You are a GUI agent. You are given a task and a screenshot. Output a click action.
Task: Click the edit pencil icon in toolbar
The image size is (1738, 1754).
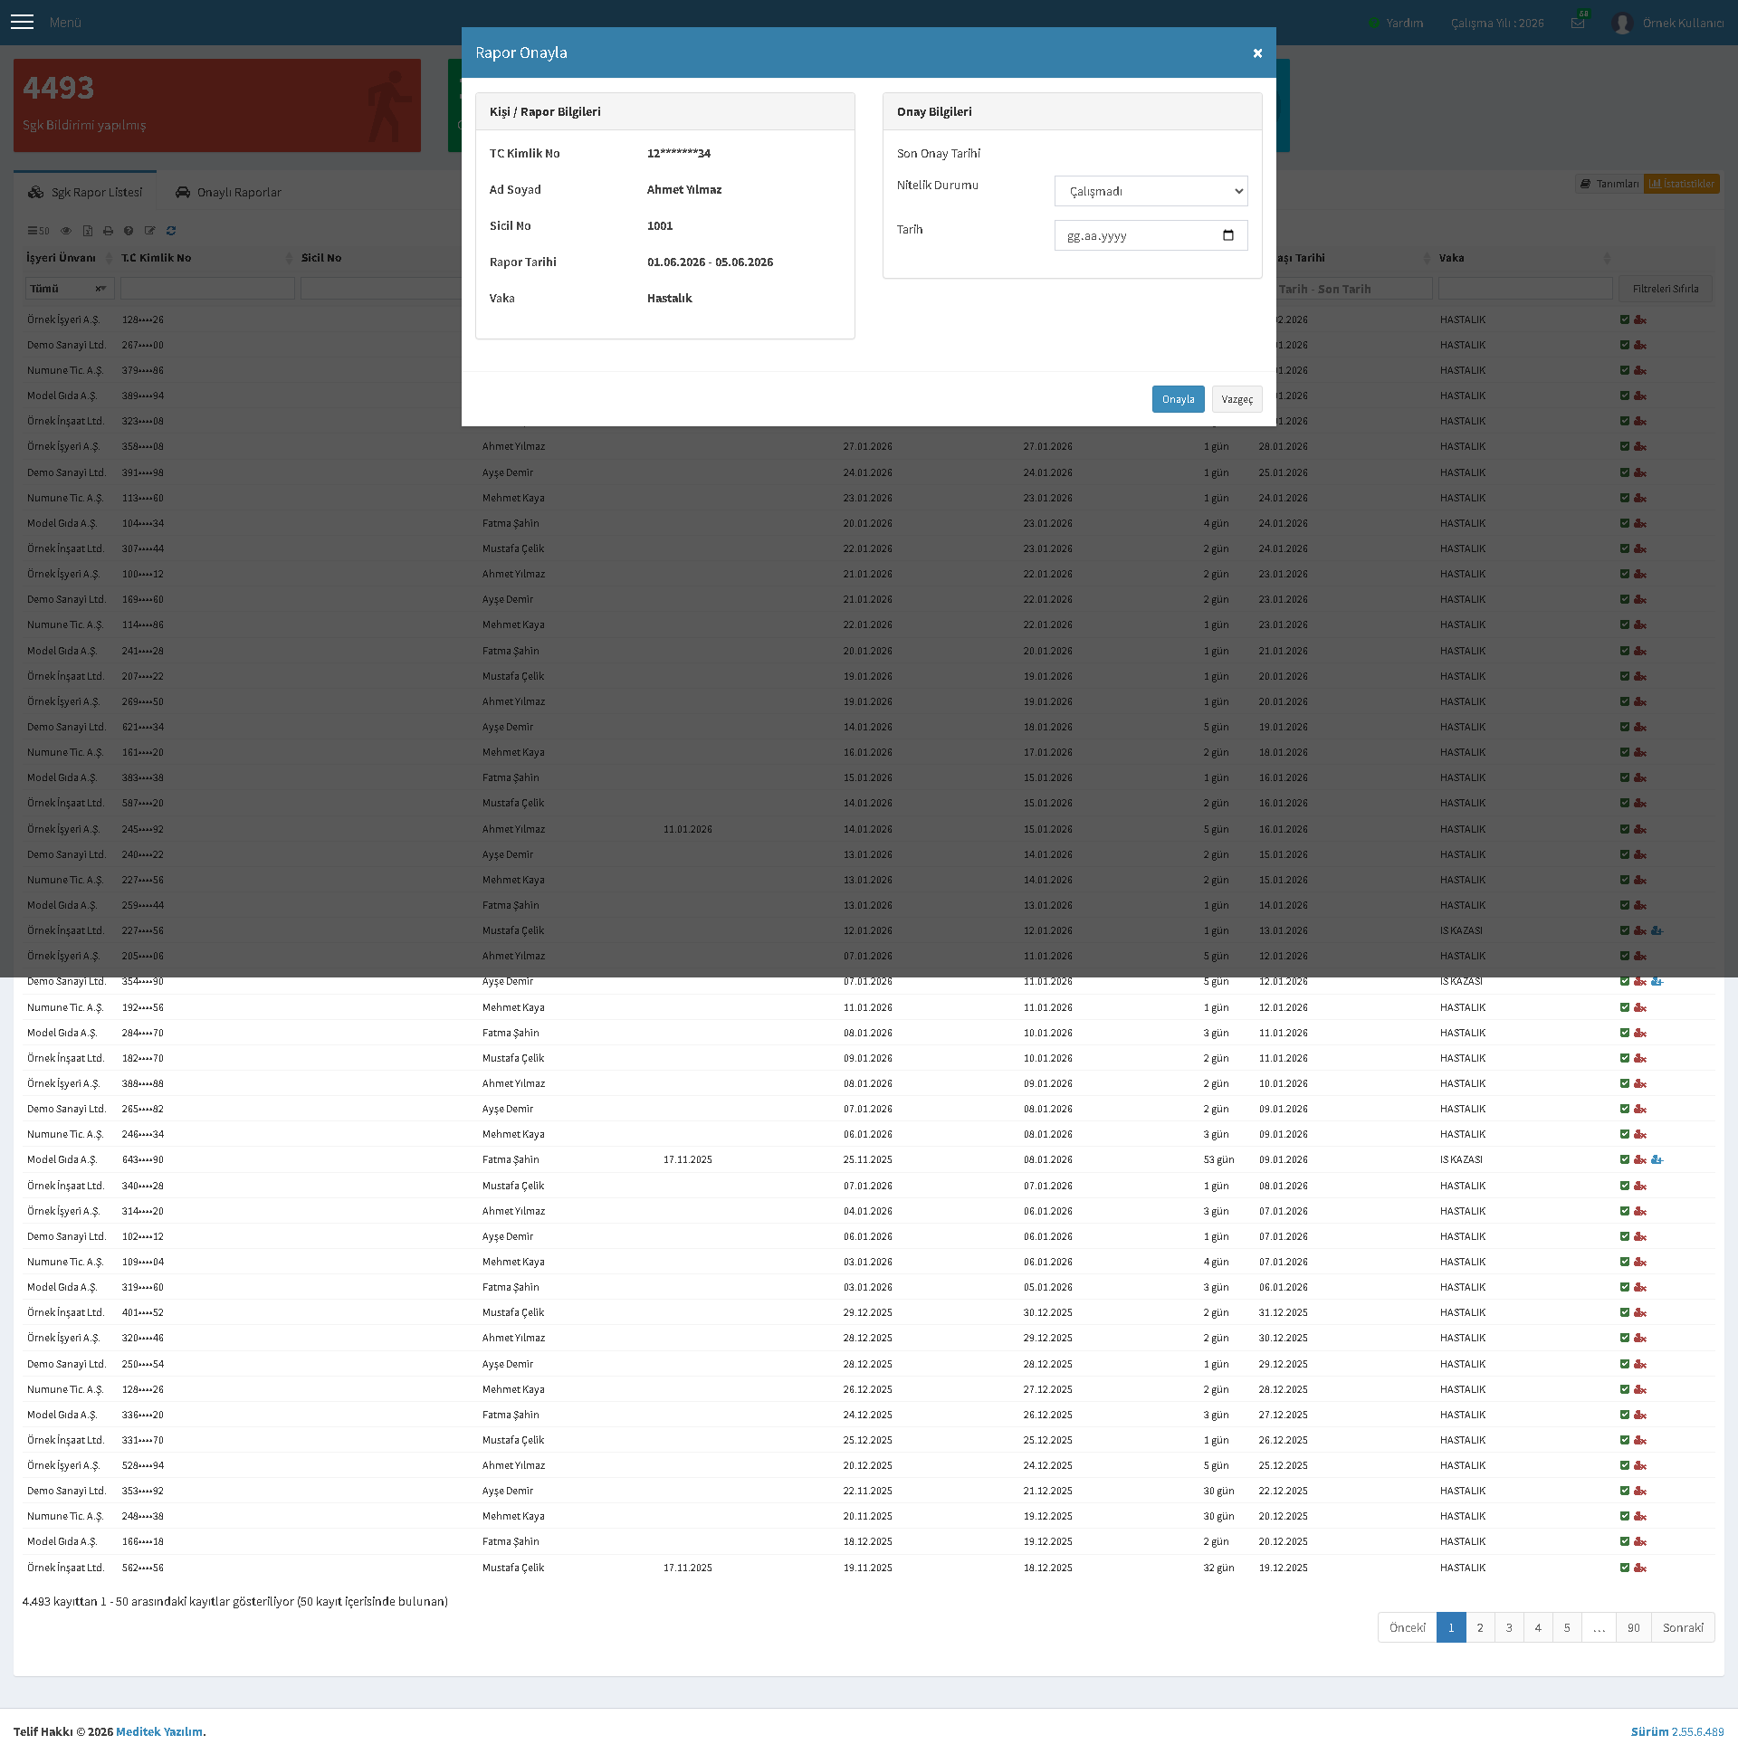(150, 231)
